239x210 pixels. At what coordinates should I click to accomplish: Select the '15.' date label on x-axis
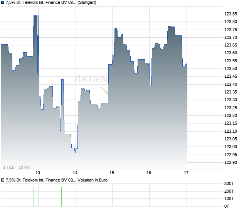click(x=112, y=173)
